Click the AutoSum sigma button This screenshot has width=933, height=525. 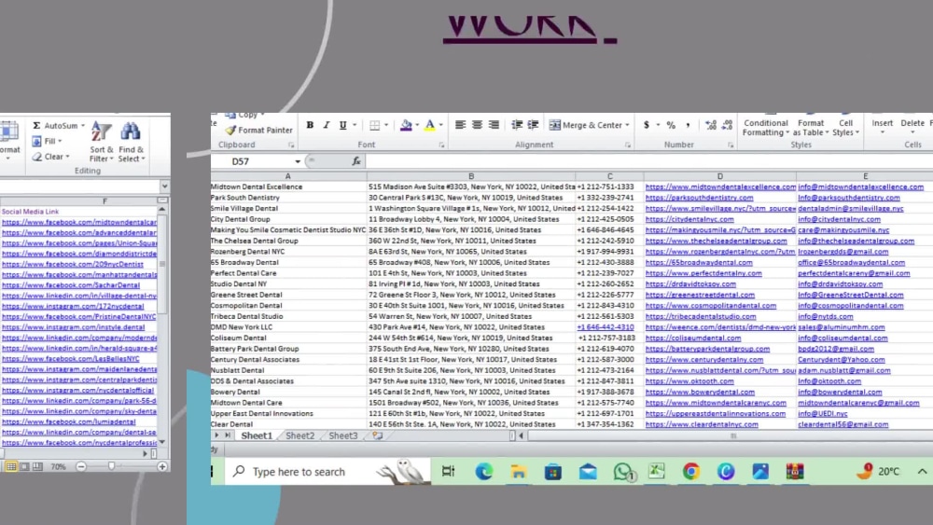click(x=58, y=126)
